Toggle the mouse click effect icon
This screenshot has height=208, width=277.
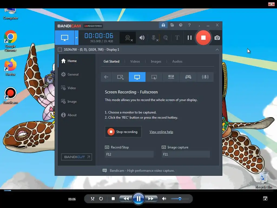166,38
